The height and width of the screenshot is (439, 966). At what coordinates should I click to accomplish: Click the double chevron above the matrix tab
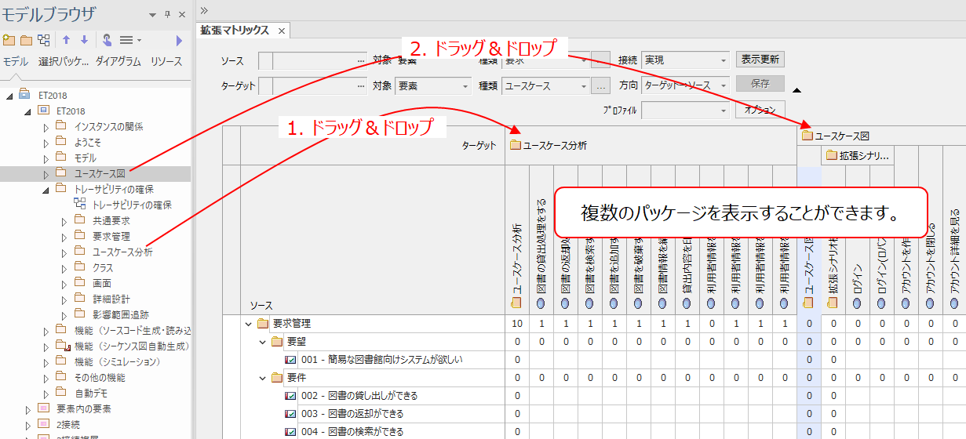coord(205,10)
